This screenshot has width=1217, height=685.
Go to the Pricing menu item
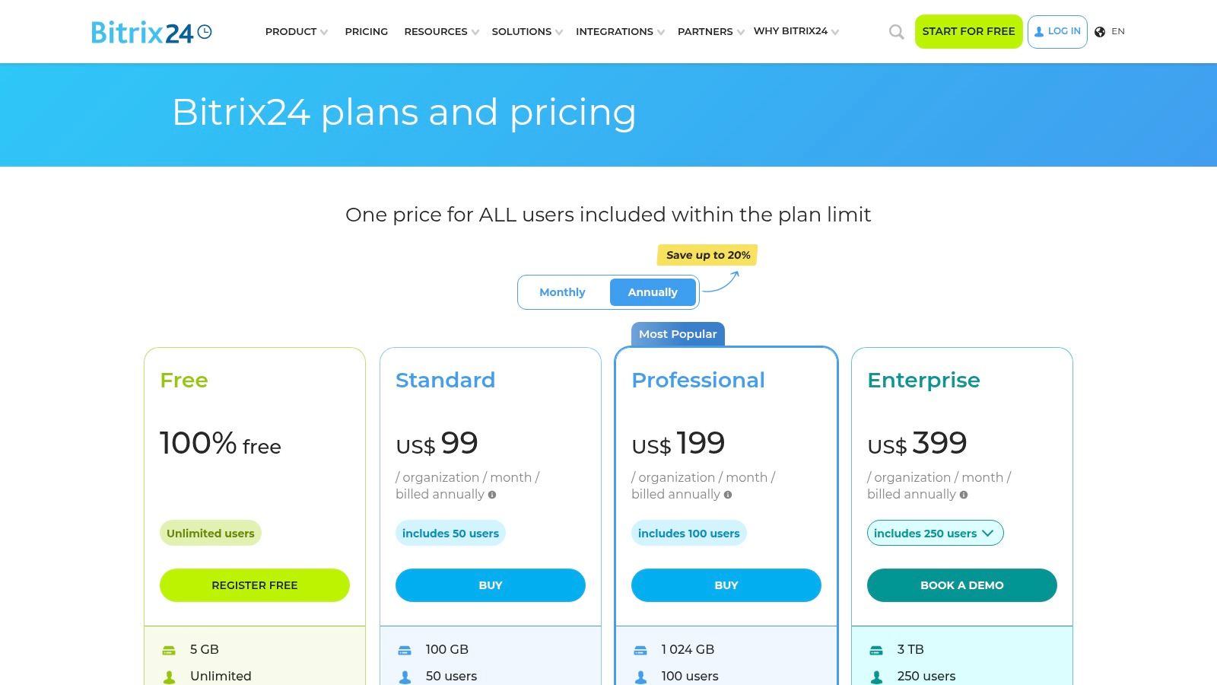[x=366, y=32]
